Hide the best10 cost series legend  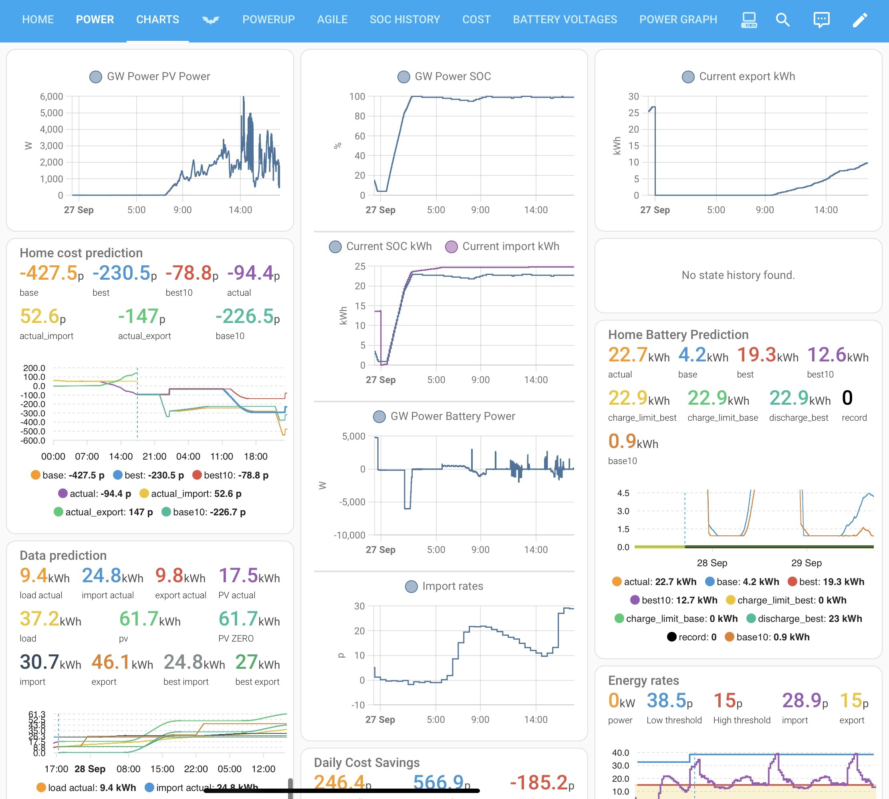coord(230,475)
